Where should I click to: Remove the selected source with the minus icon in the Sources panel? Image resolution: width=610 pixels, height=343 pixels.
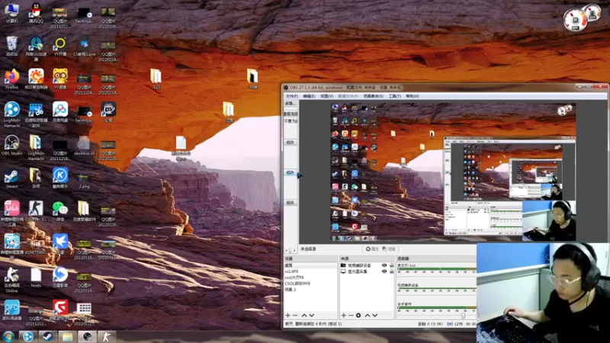pos(351,316)
